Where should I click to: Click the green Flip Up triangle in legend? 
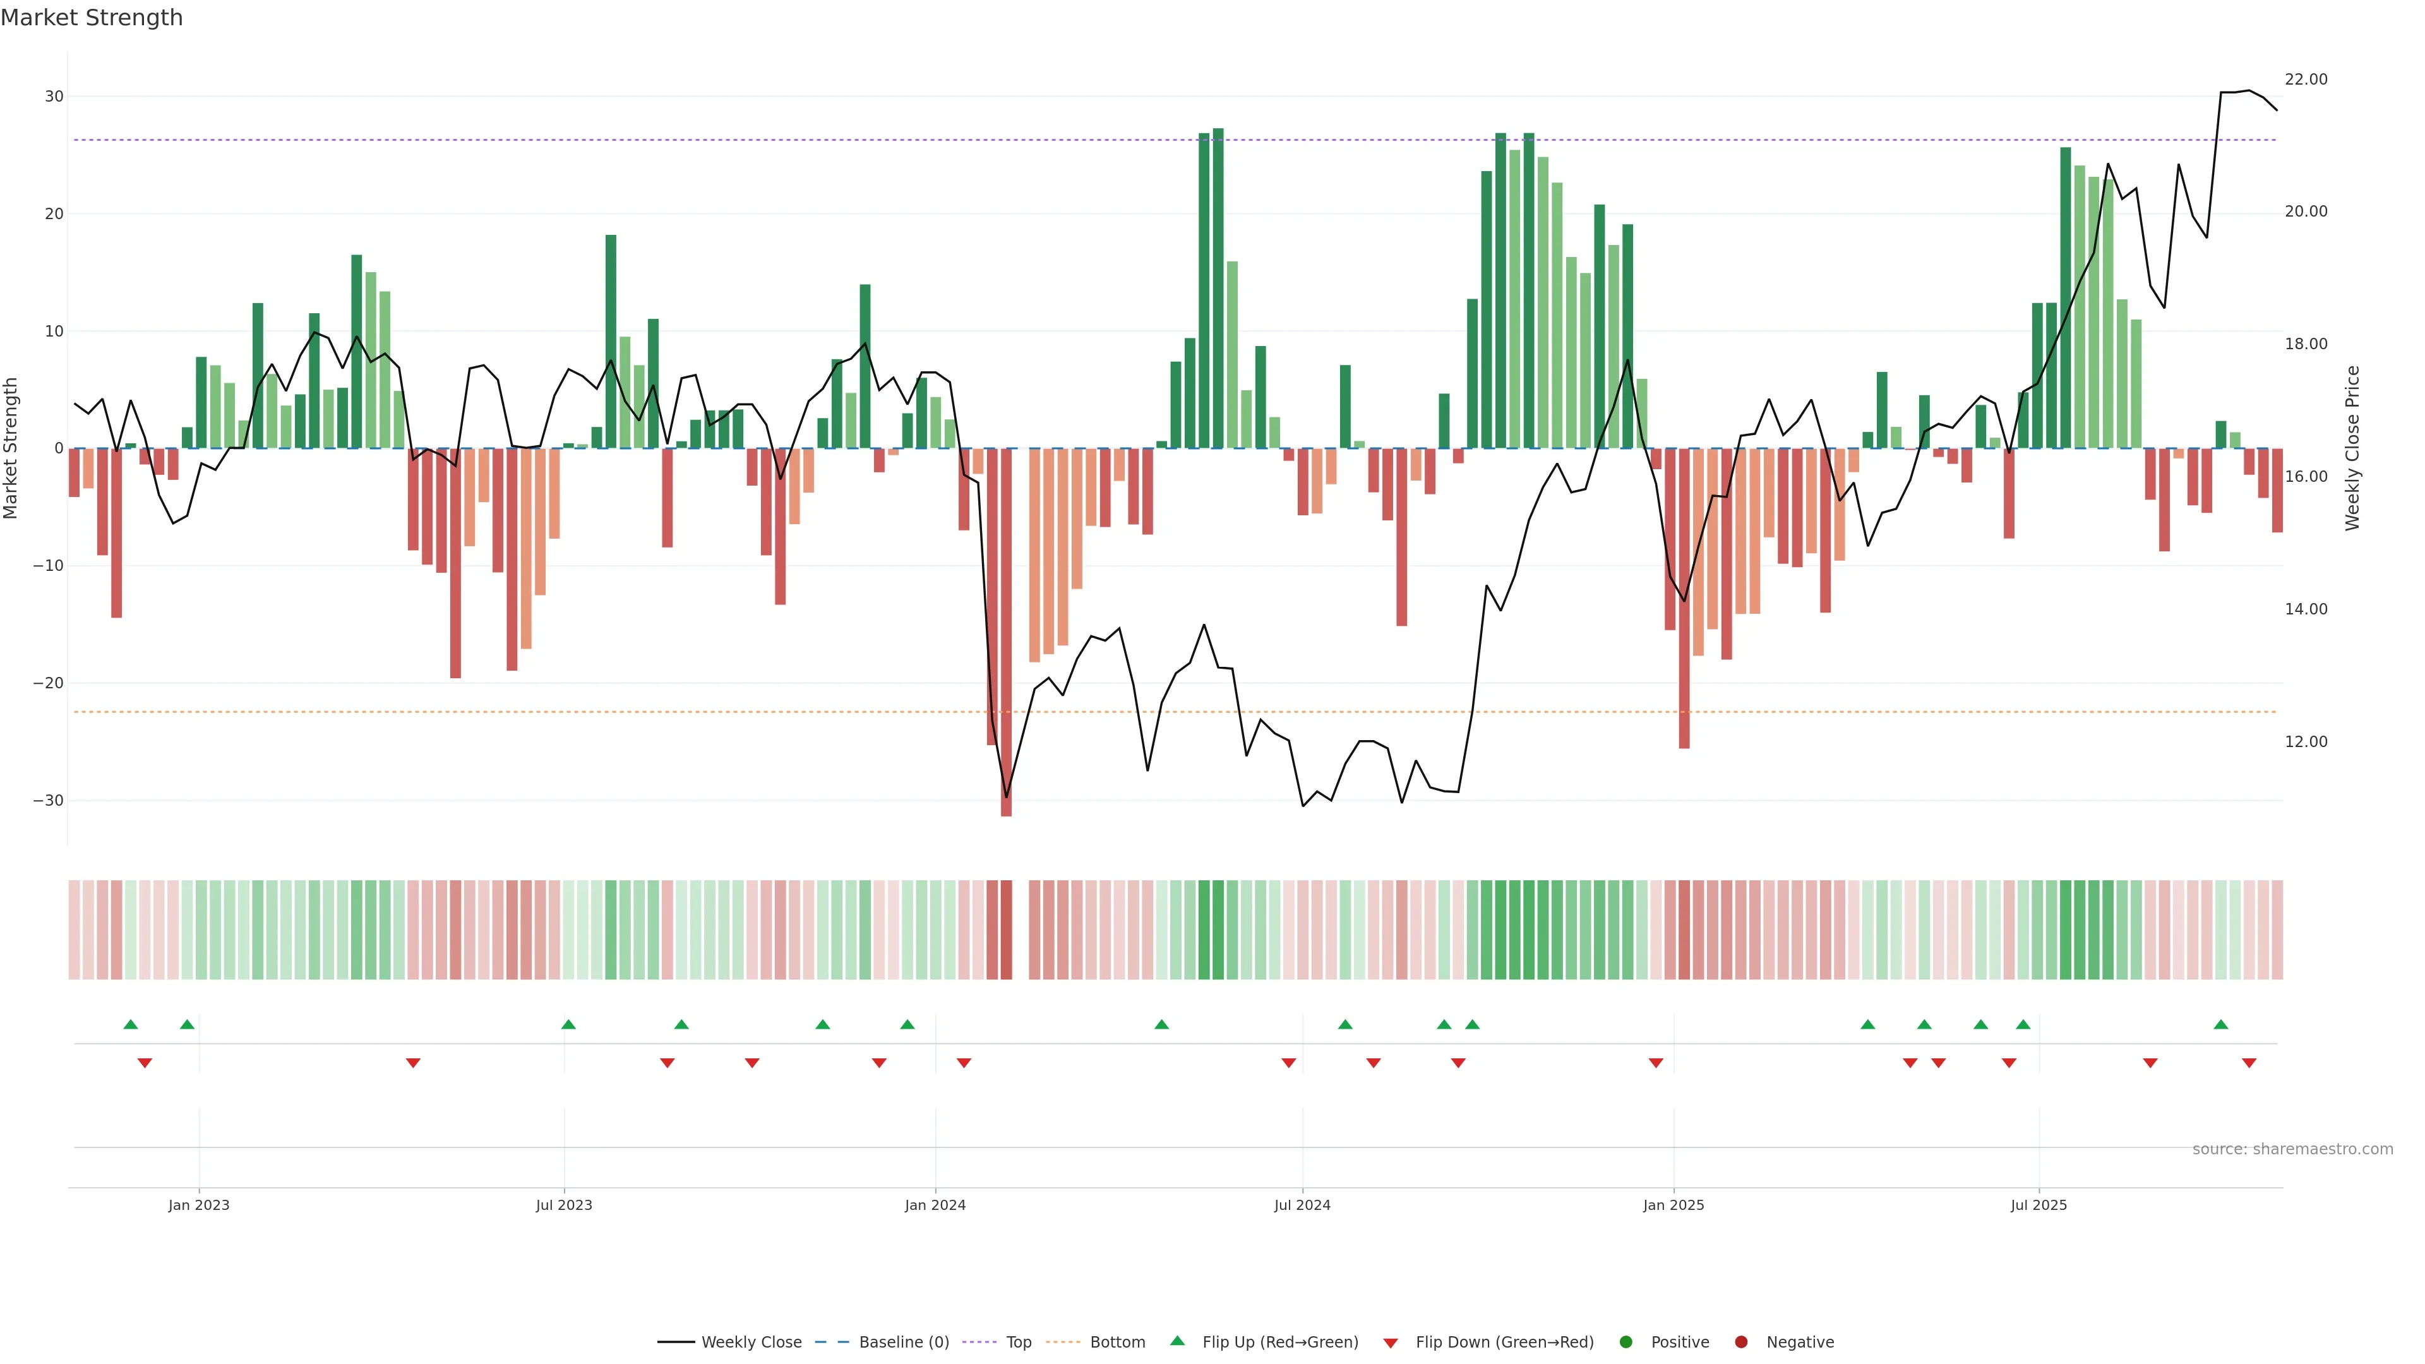[1177, 1341]
